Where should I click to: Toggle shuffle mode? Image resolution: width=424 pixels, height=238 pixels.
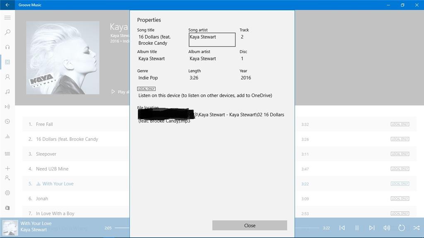(417, 228)
